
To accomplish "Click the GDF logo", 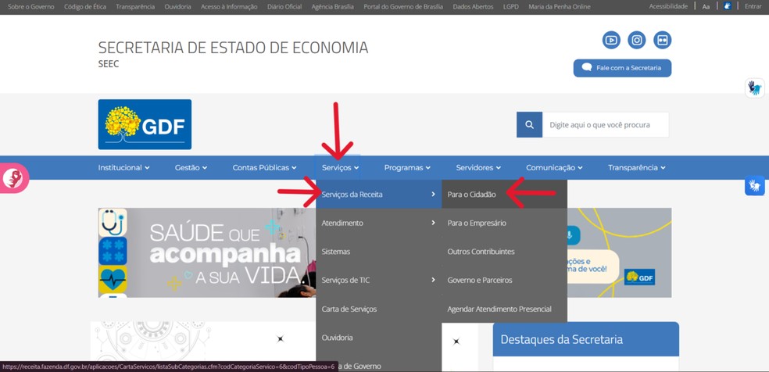I will (x=145, y=124).
